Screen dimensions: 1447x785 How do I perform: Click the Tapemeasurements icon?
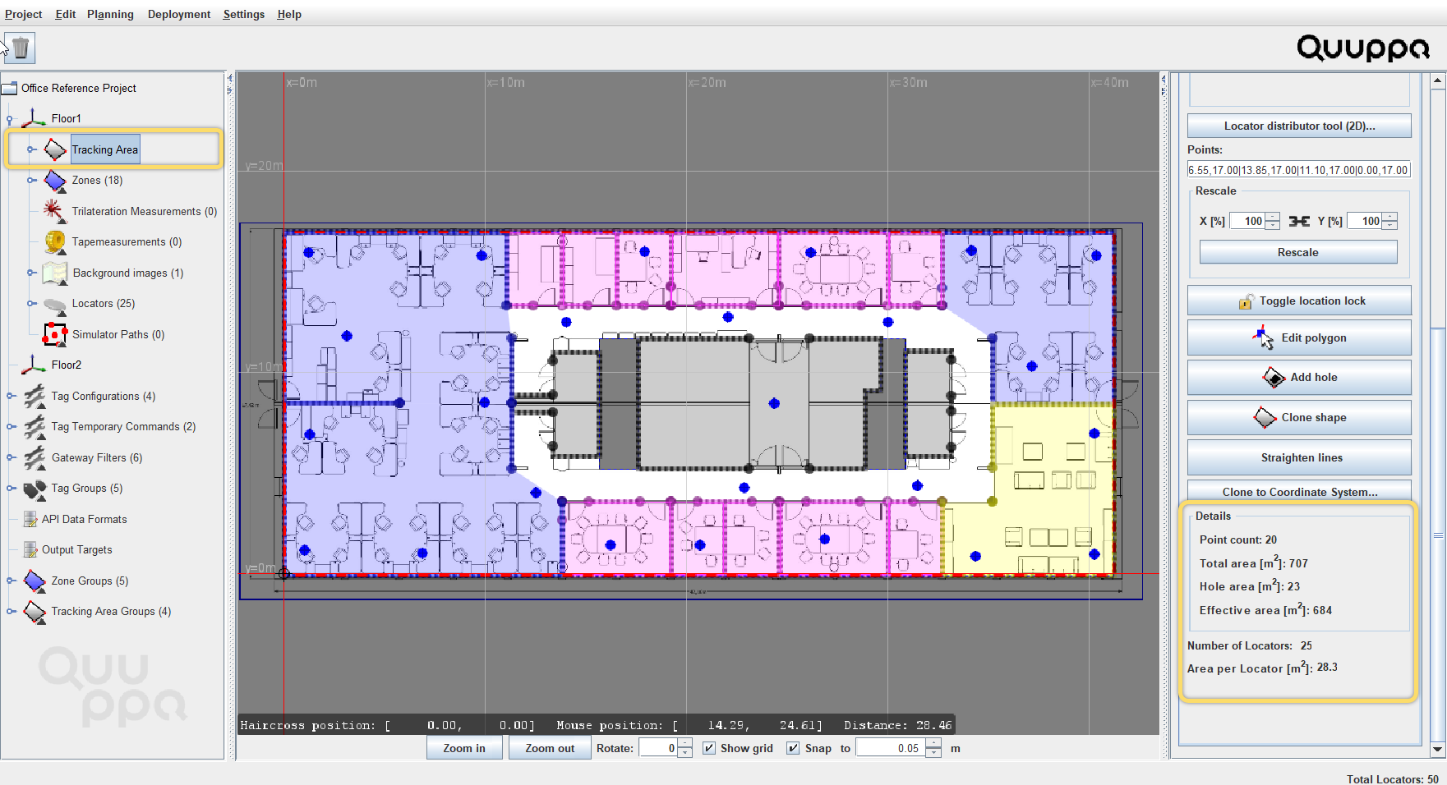click(x=55, y=241)
